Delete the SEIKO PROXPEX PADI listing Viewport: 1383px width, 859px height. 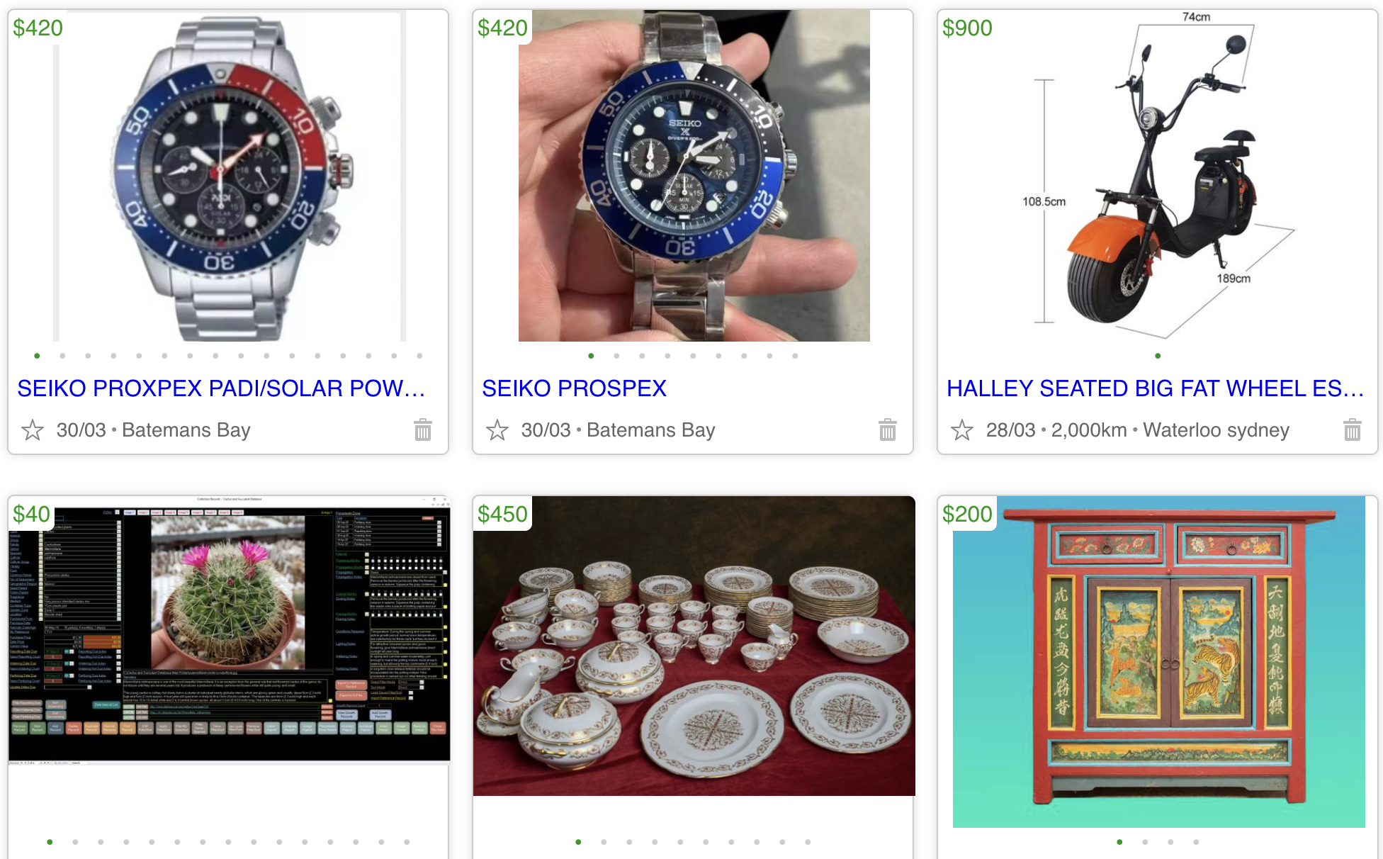[x=423, y=430]
